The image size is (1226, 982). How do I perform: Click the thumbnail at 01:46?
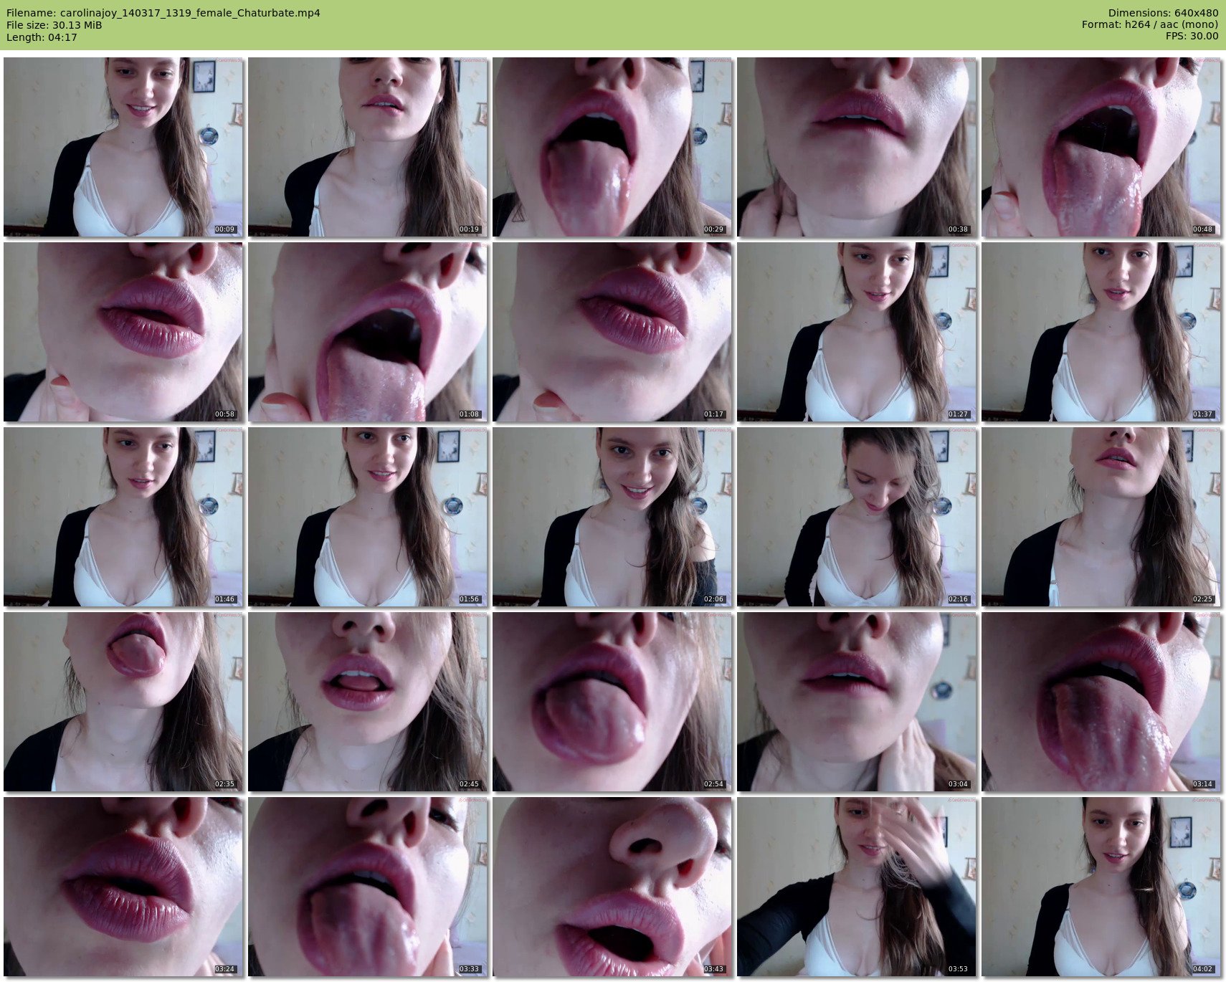pyautogui.click(x=123, y=517)
